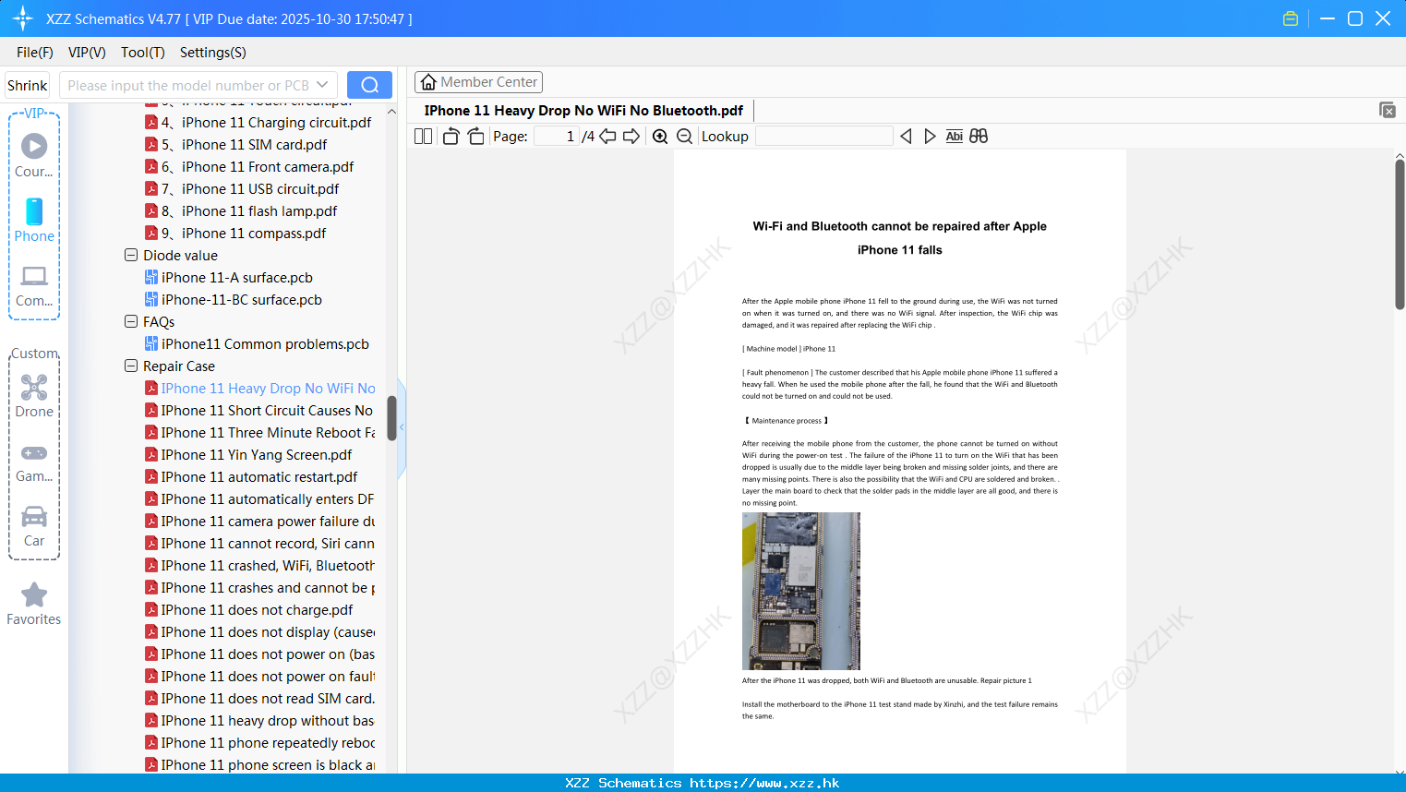Screen dimensions: 1406x792
Task: Open iPhone-11-BC surface.pcb
Action: click(x=234, y=299)
